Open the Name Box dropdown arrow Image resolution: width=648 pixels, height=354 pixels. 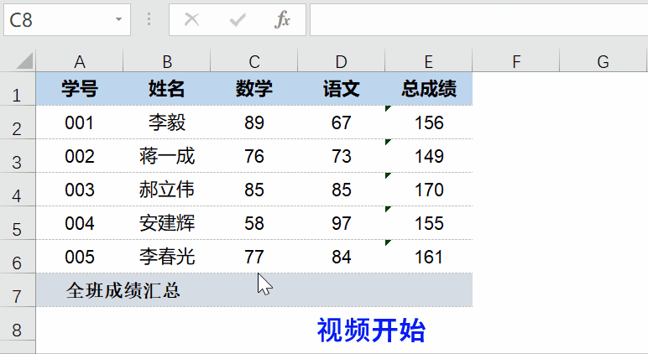tap(119, 19)
